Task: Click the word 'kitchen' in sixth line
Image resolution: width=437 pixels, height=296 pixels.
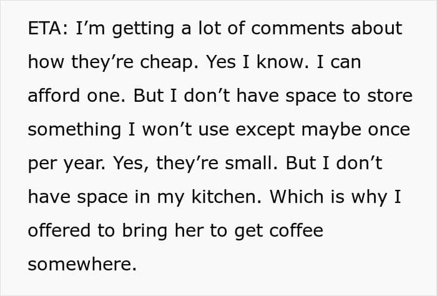Action: [226, 197]
